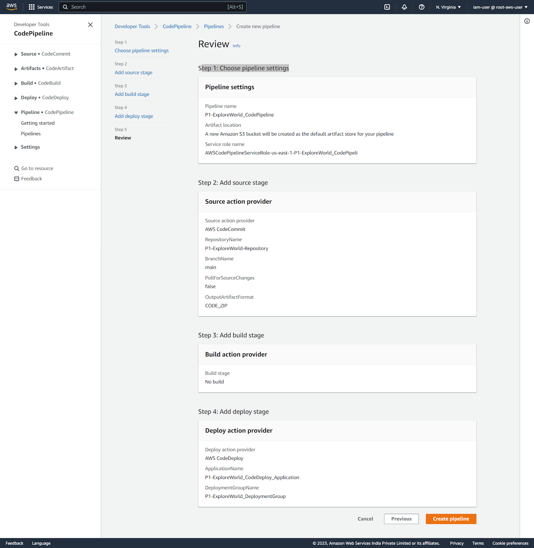Screen dimensions: 534x548
Task: Click the Feedback comment icon in the sidebar
Action: [x=16, y=179]
